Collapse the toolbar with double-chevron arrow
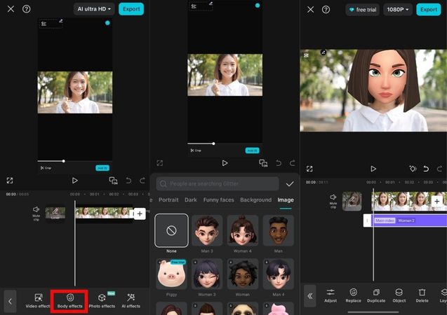 click(309, 296)
